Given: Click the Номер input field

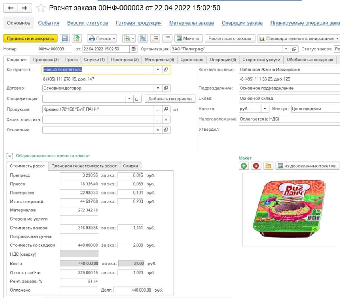Looking at the screenshot, I should click(55, 49).
